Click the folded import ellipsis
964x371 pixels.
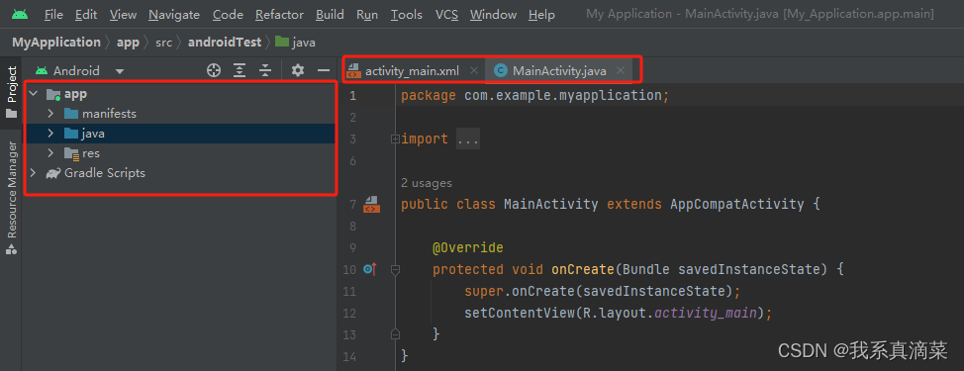(x=468, y=139)
